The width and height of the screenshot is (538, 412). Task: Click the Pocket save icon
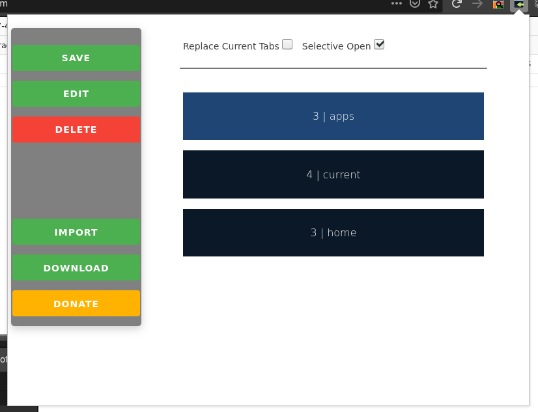click(415, 3)
